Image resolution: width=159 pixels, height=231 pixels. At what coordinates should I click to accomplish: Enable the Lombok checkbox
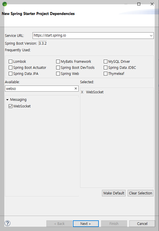[x=10, y=61]
